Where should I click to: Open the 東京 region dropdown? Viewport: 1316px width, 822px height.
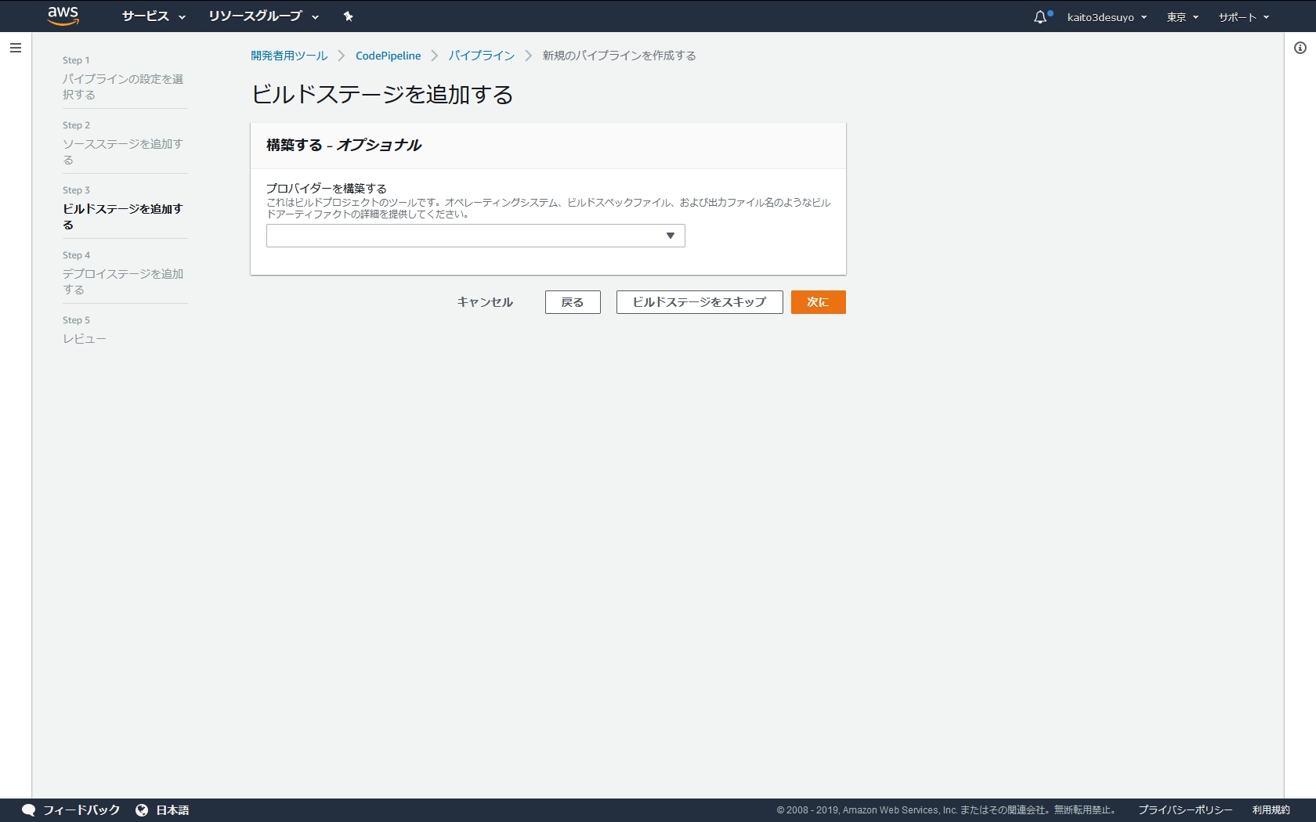[x=1182, y=17]
